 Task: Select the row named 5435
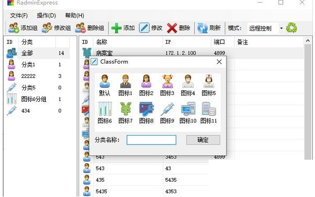pos(144,191)
